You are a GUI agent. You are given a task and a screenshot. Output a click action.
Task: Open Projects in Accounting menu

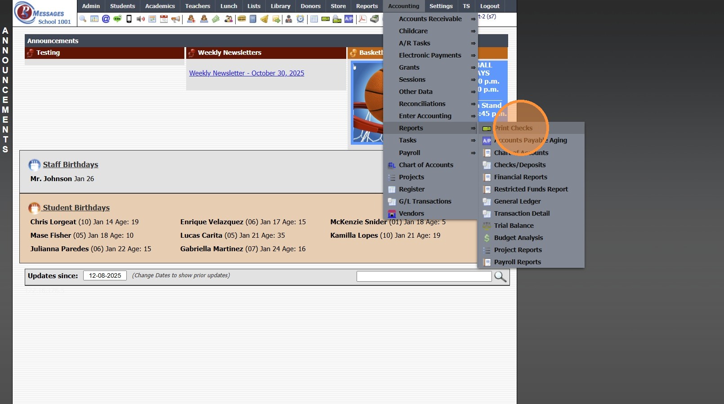[430, 177]
